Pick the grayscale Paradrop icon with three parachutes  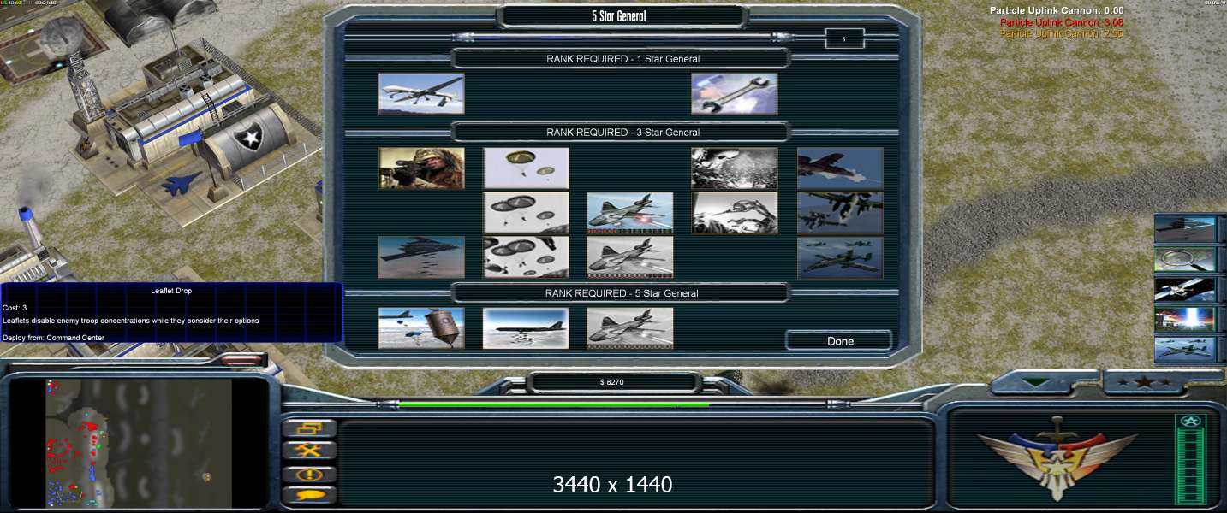coord(526,213)
